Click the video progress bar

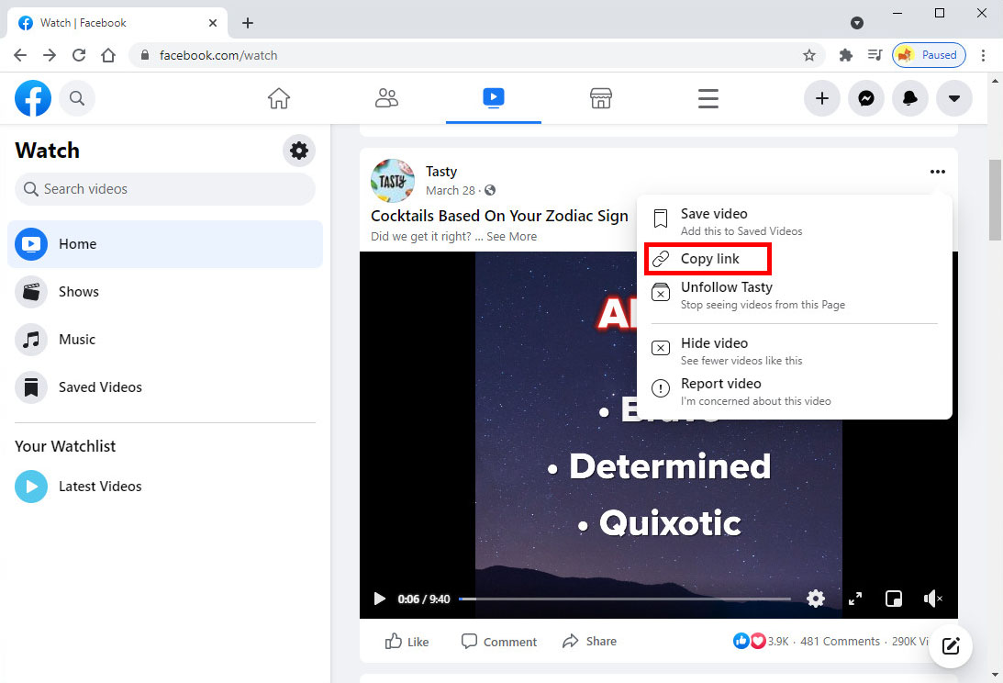[x=624, y=599]
